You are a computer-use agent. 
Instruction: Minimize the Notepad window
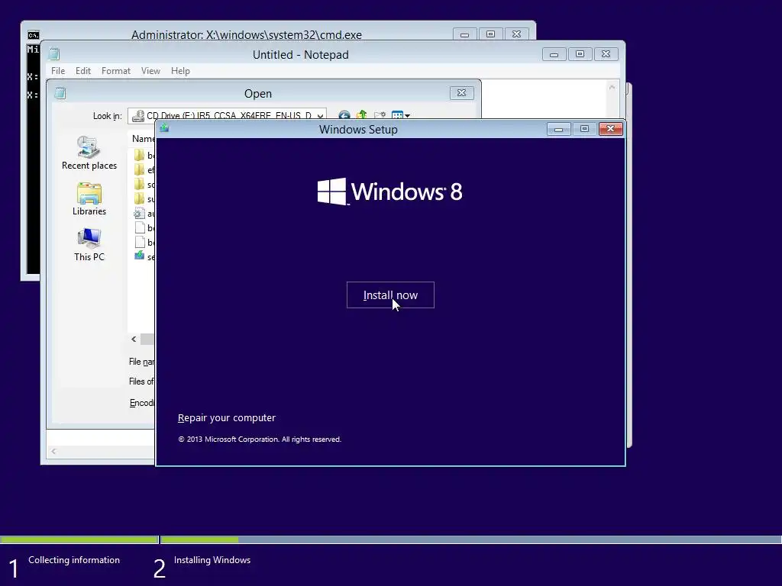coord(554,54)
